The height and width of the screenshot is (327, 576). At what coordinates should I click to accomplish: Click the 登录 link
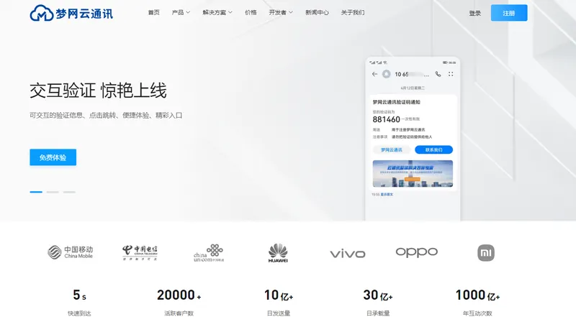point(475,13)
